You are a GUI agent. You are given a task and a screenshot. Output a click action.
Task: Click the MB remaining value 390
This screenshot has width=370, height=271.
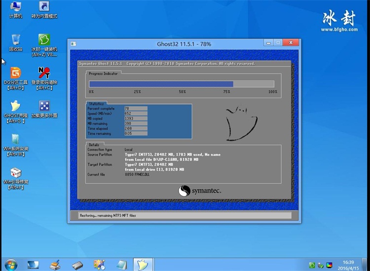tap(136, 123)
